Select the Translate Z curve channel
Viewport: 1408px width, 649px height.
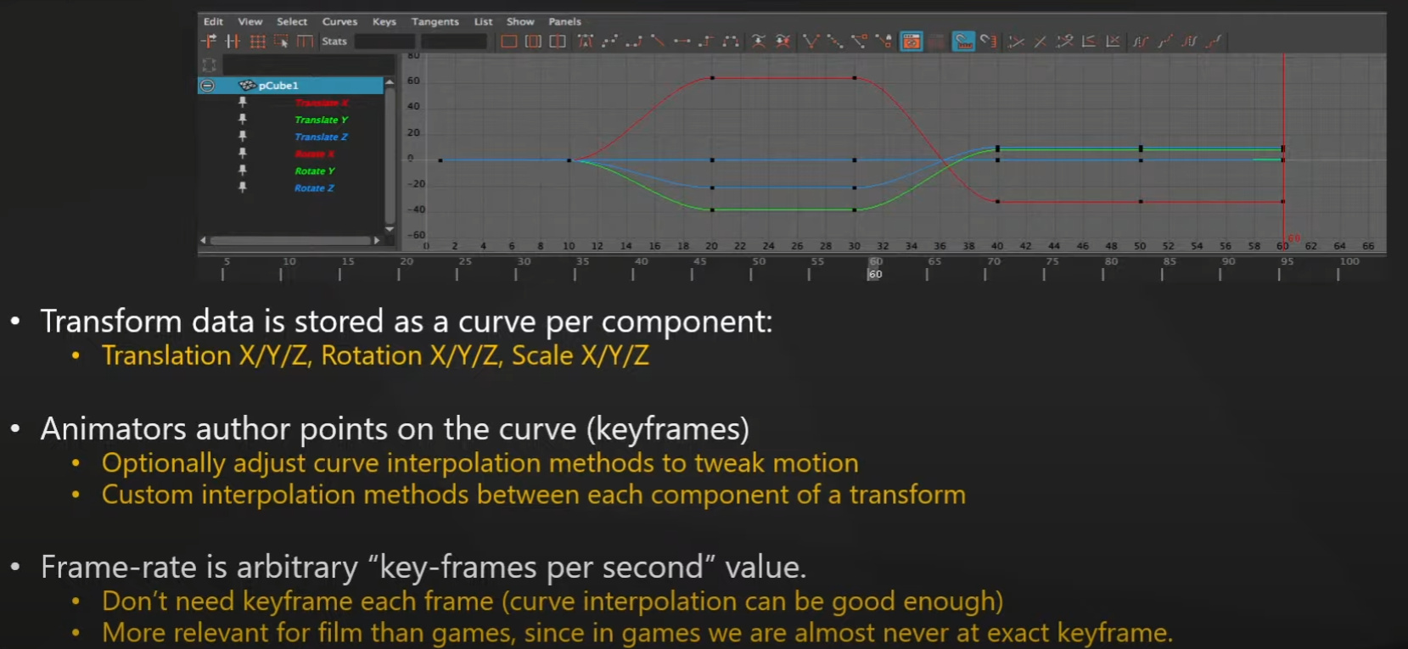click(x=321, y=137)
